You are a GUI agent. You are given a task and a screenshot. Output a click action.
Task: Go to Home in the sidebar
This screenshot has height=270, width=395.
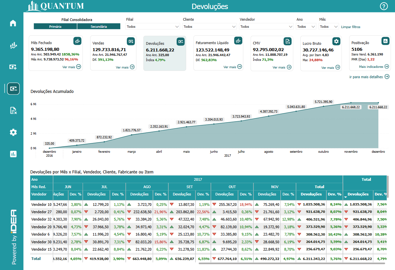[13, 23]
